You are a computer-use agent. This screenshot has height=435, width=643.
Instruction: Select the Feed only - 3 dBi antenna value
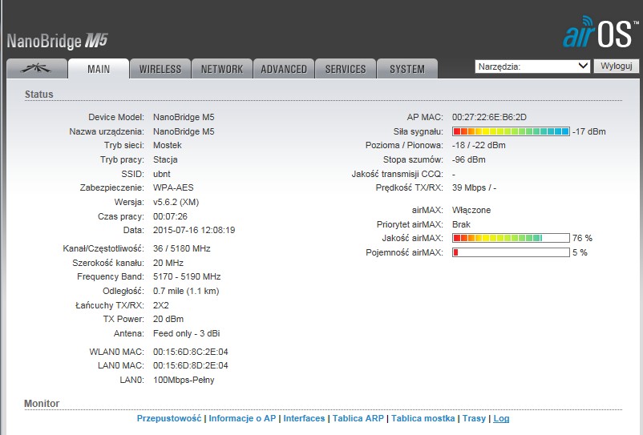(187, 334)
